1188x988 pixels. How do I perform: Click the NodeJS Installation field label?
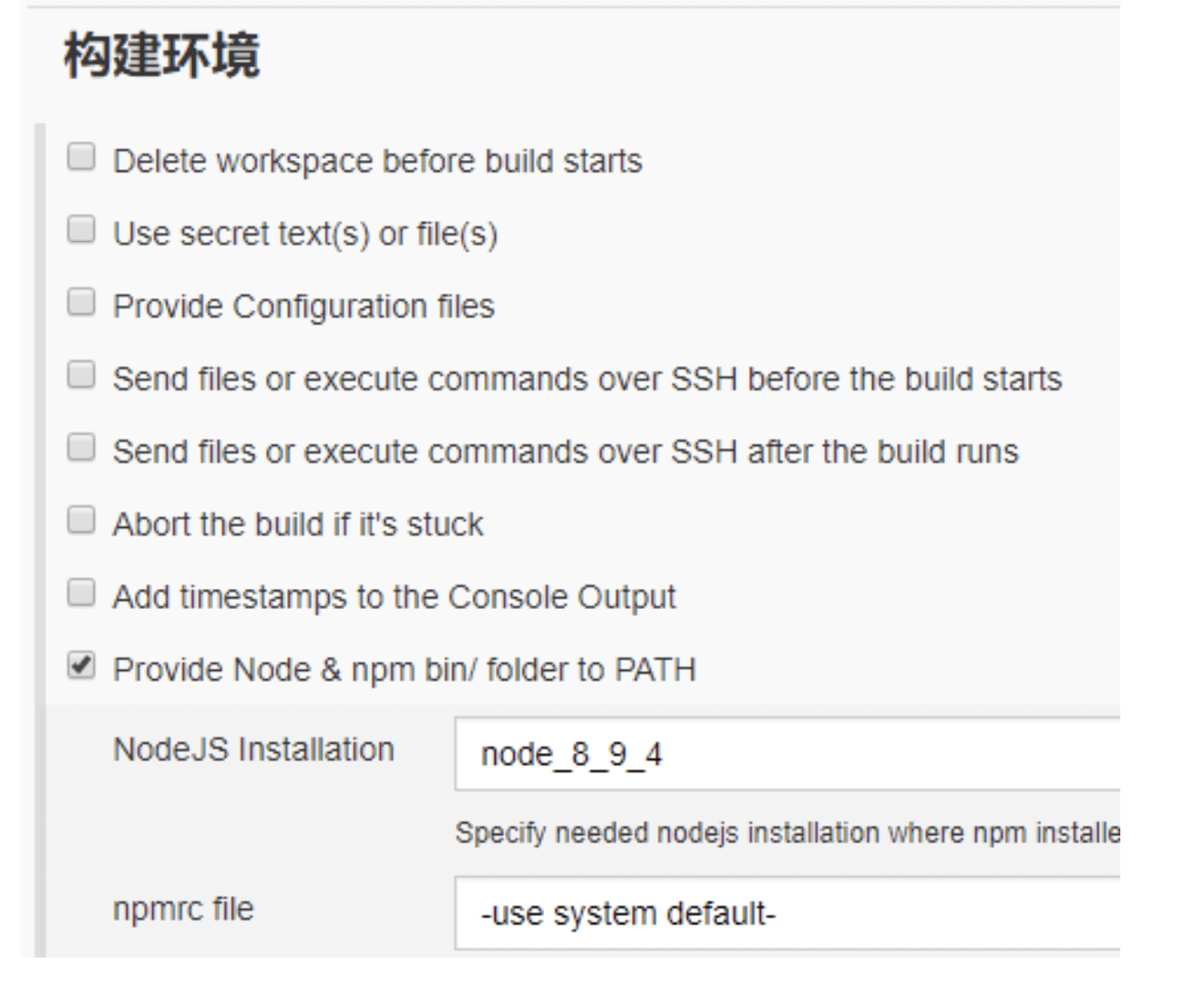click(x=254, y=749)
